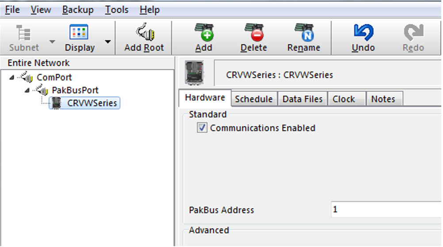This screenshot has height=247, width=443.
Task: Switch to the Schedule tab
Action: 254,99
